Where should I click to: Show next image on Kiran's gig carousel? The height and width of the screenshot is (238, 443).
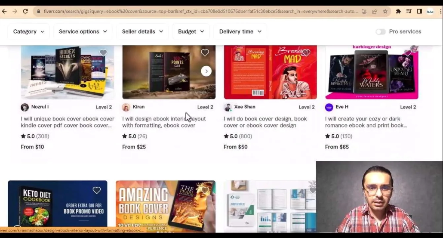point(206,71)
